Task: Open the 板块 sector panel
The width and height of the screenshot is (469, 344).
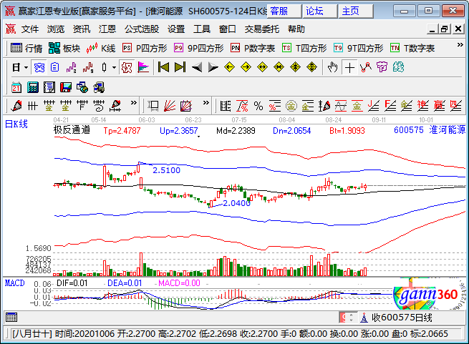Action: pyautogui.click(x=64, y=48)
